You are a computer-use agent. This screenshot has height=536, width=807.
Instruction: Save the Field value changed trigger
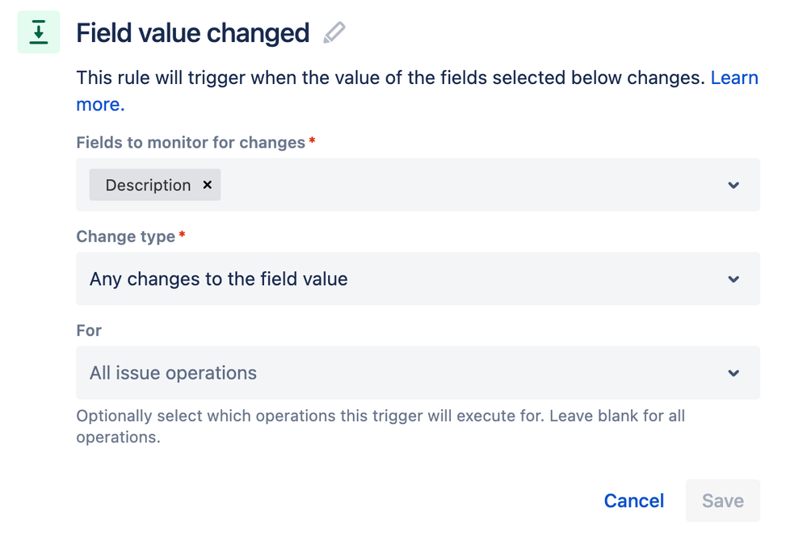tap(723, 500)
